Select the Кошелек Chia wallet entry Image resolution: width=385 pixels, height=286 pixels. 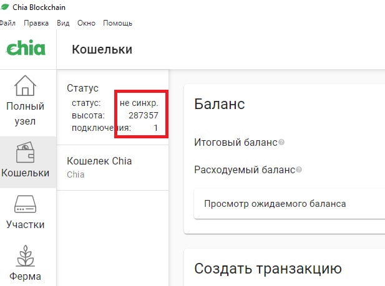(113, 167)
